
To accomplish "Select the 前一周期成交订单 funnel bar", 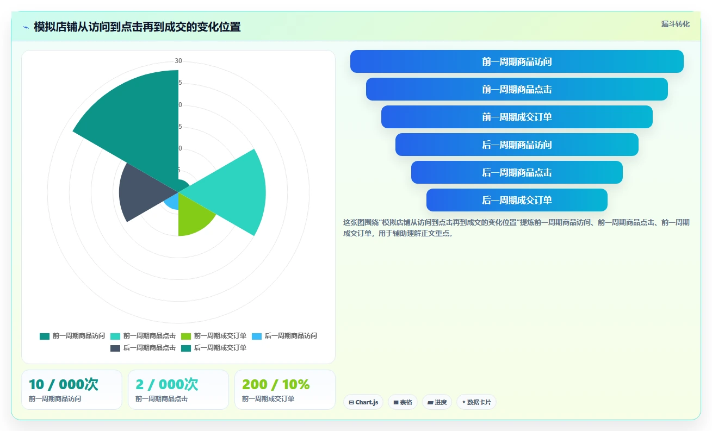I will click(x=517, y=117).
